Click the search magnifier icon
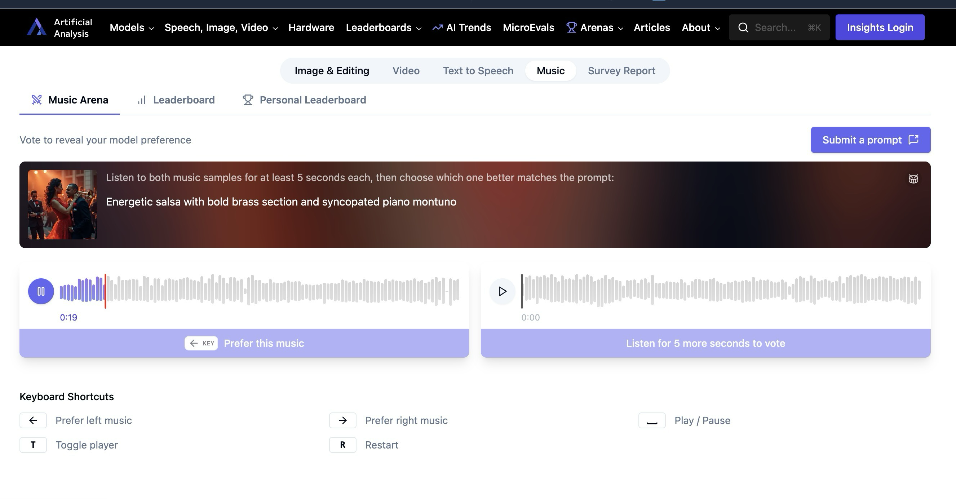The height and width of the screenshot is (499, 956). pos(743,27)
